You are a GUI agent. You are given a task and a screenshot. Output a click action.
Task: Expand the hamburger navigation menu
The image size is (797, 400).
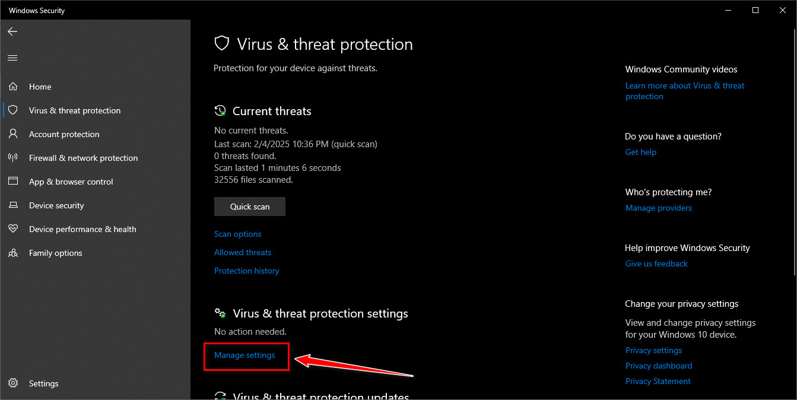[12, 58]
